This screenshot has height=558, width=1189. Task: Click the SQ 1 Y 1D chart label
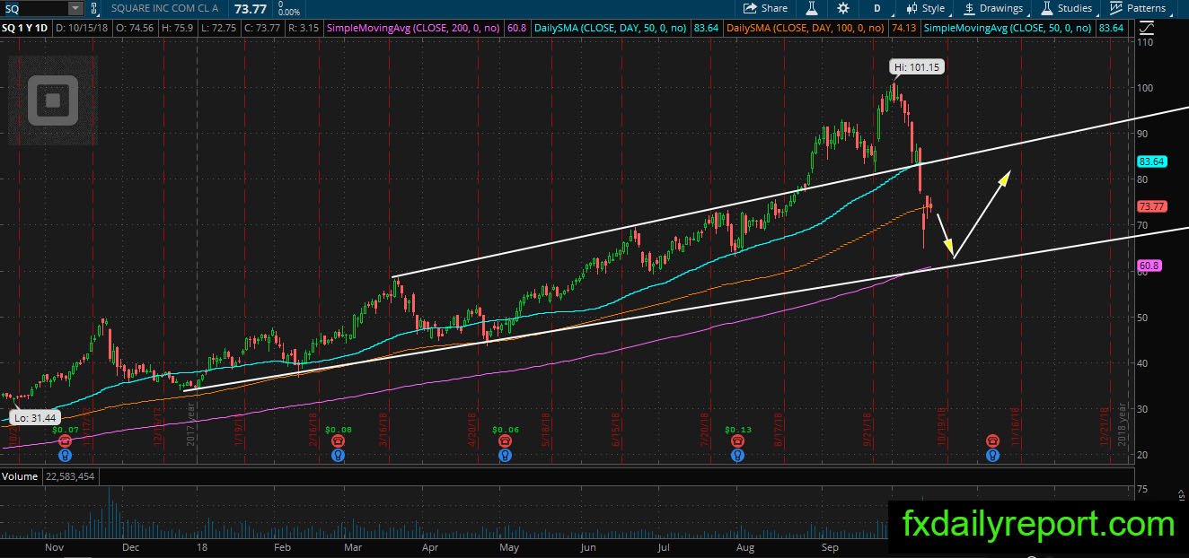tap(26, 29)
